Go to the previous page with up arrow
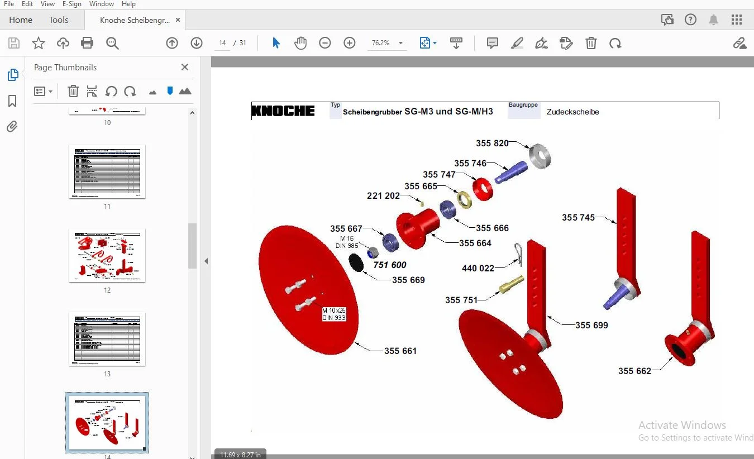 172,43
